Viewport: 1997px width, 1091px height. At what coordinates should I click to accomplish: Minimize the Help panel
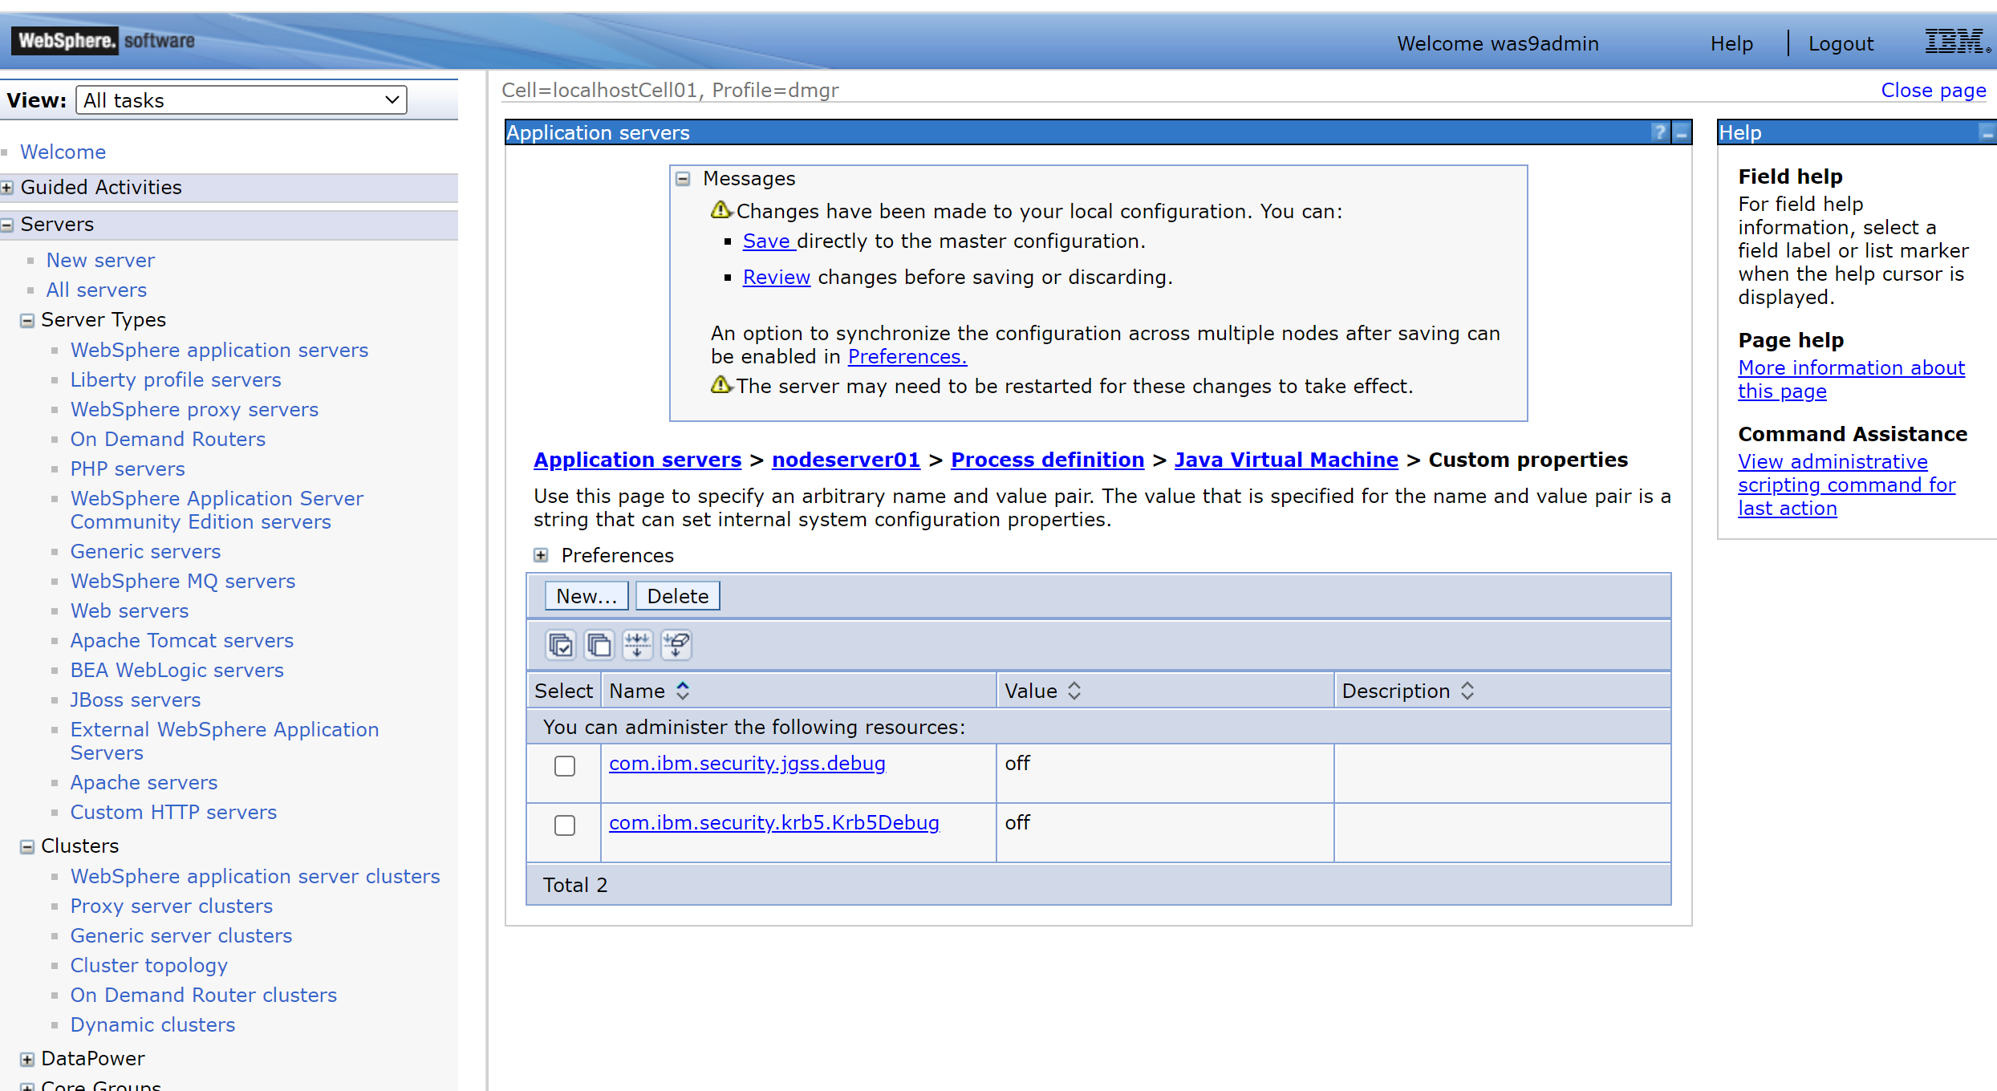[x=1987, y=133]
